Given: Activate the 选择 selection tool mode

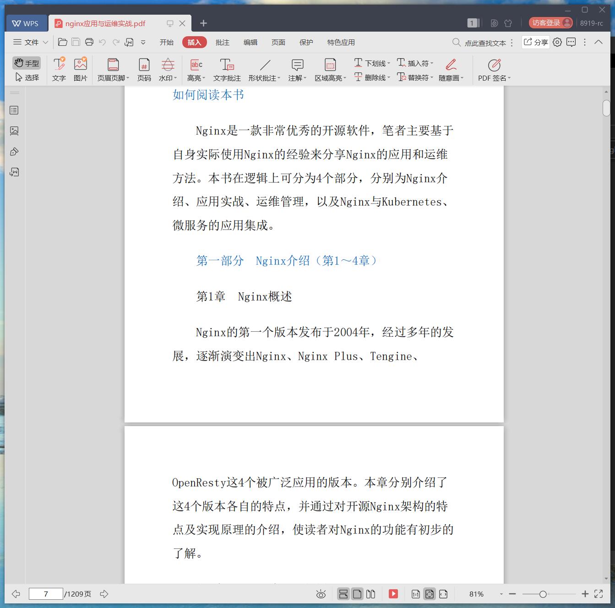Looking at the screenshot, I should click(27, 77).
